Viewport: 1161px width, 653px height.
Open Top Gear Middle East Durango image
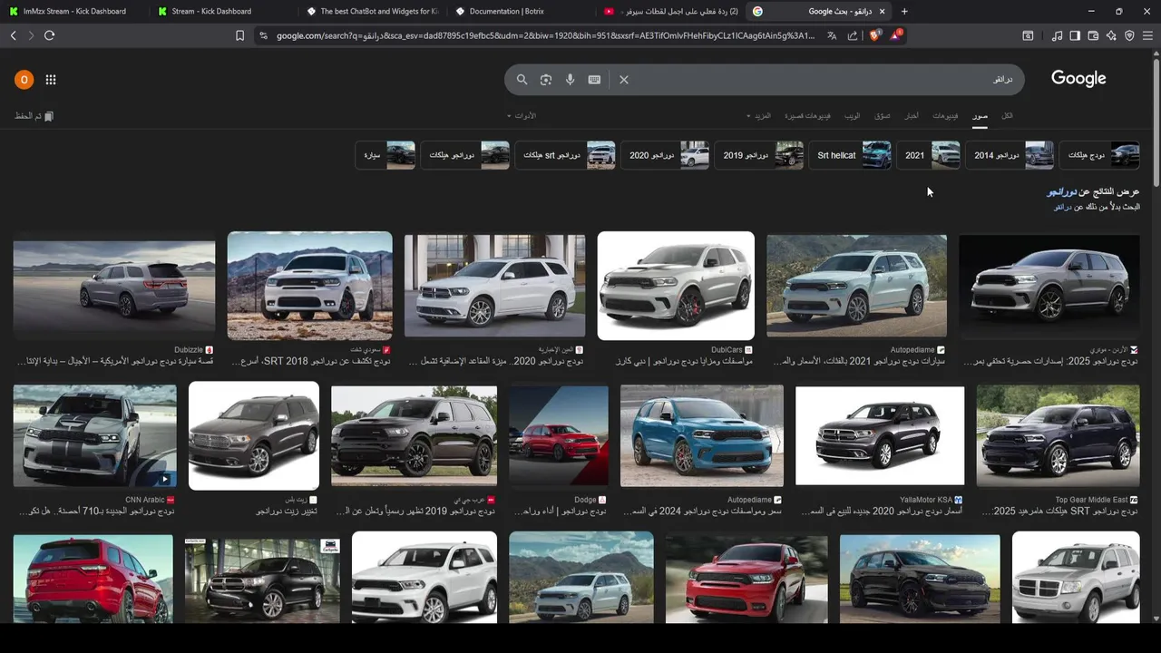pos(1059,436)
